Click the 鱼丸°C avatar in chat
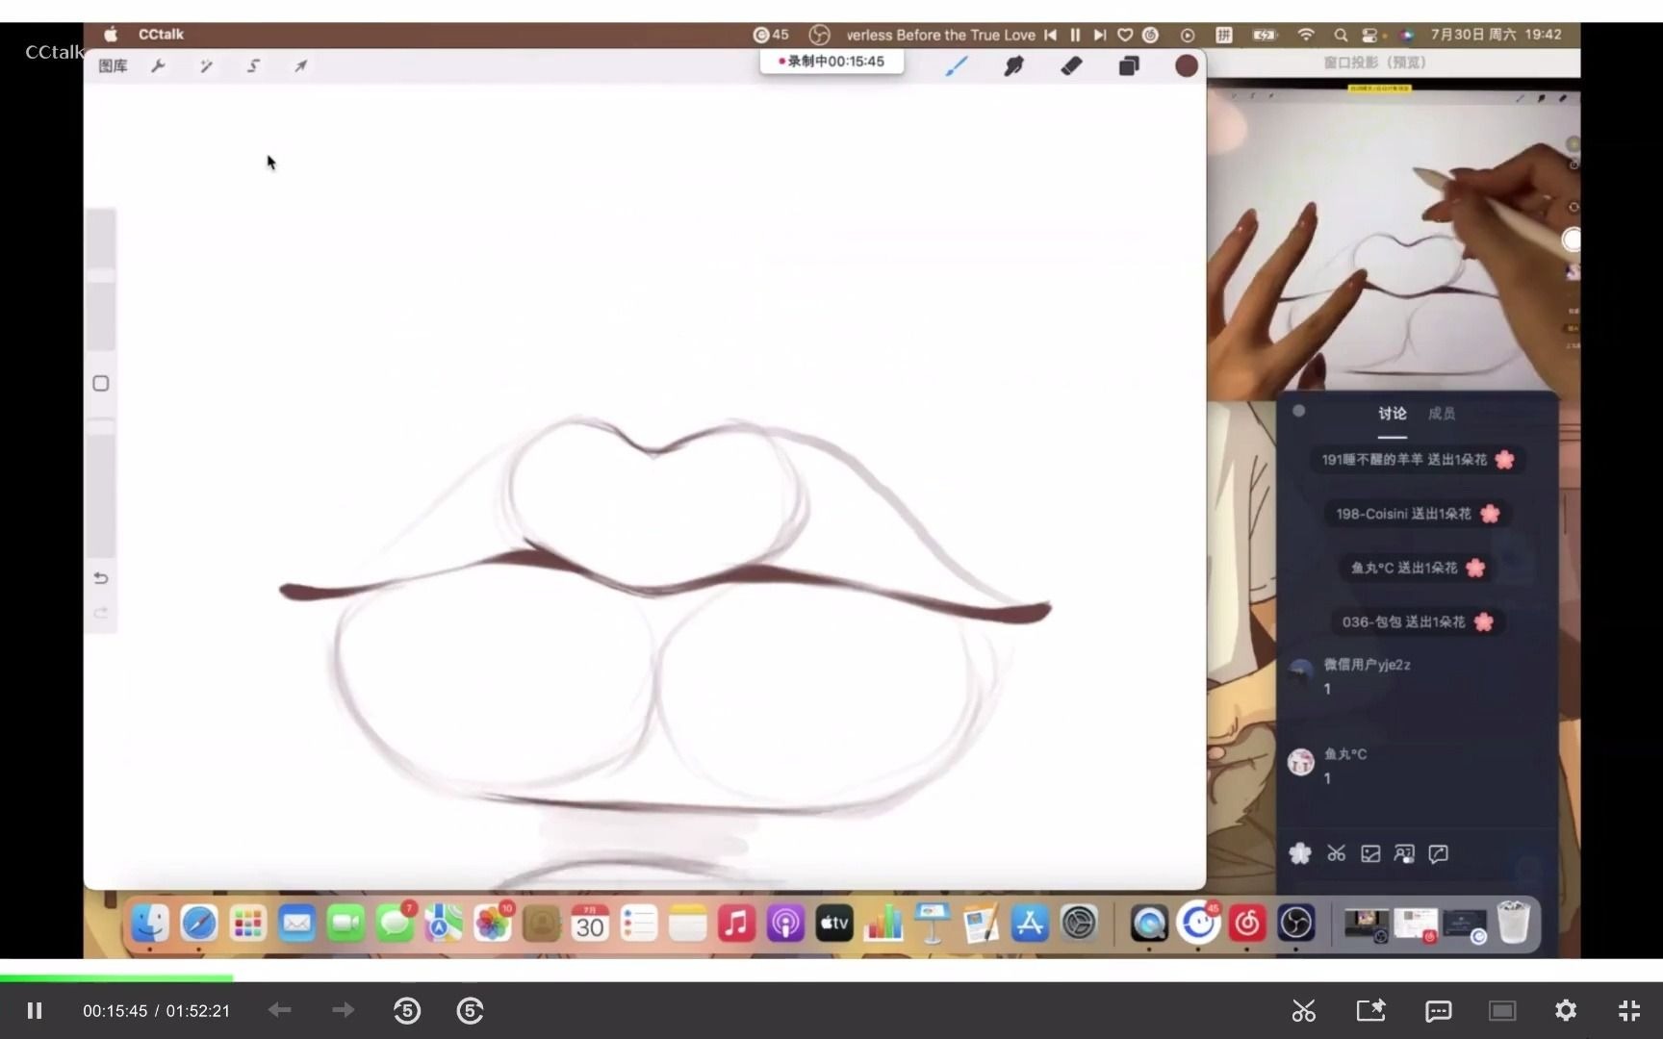This screenshot has width=1663, height=1039. coord(1301,763)
